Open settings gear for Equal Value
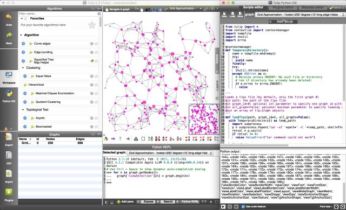Screen dimensions: 346x210 pos(25,76)
